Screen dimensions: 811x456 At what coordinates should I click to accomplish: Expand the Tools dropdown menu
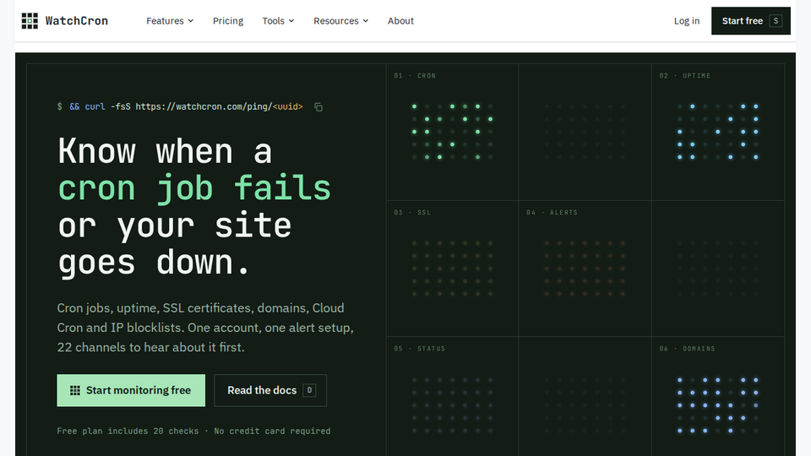tap(278, 20)
